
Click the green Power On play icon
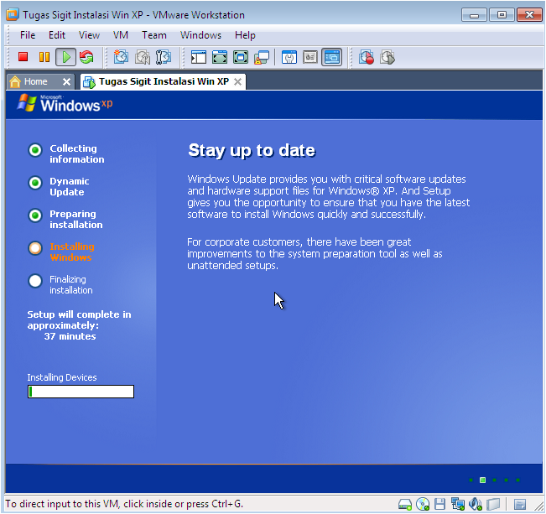click(65, 57)
